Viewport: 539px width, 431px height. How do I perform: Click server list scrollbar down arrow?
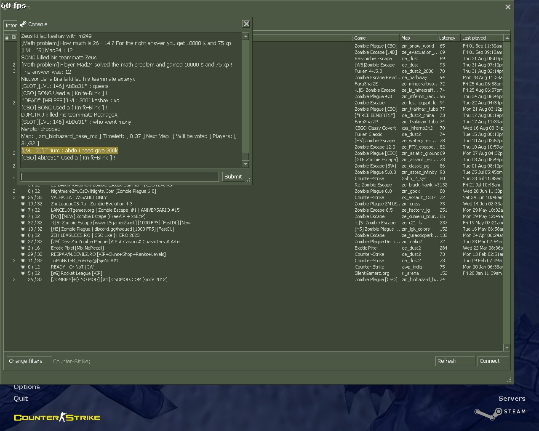click(507, 348)
